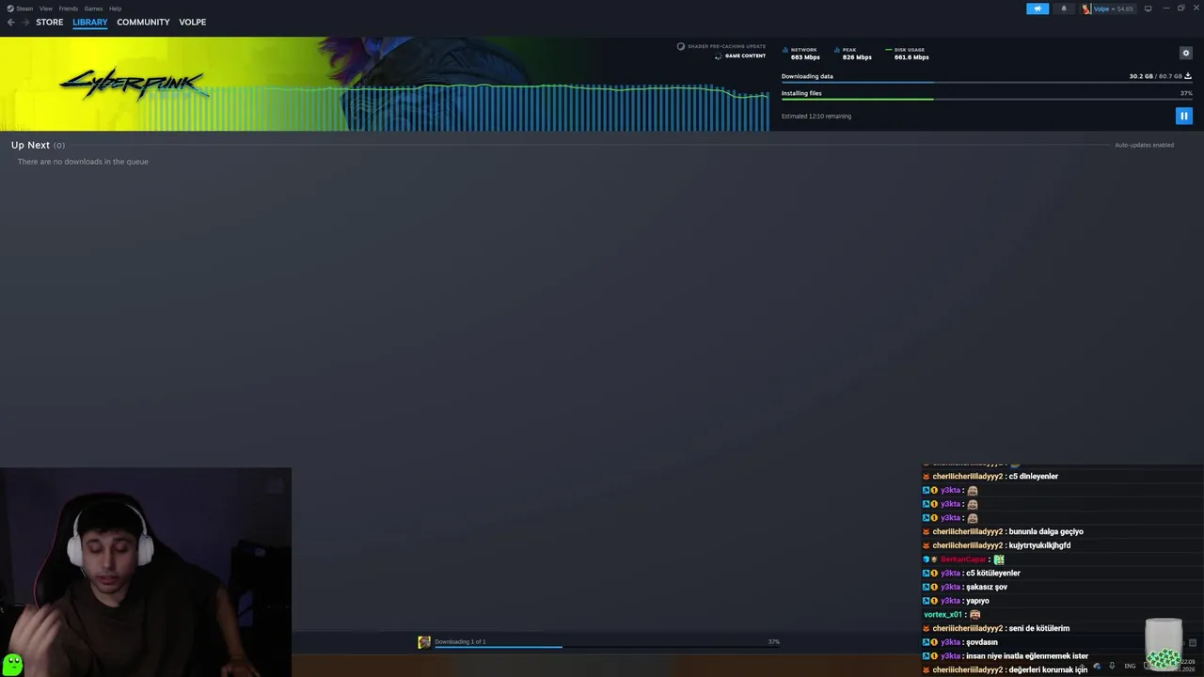Switch to the STORE tab
Image resolution: width=1204 pixels, height=677 pixels.
coord(50,22)
